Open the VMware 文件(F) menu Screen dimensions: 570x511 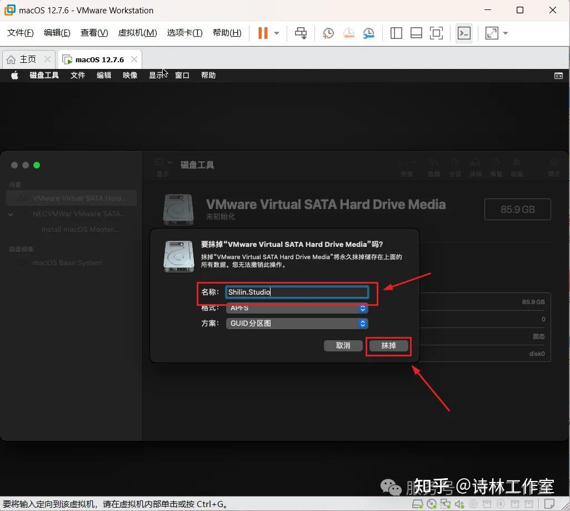point(21,33)
